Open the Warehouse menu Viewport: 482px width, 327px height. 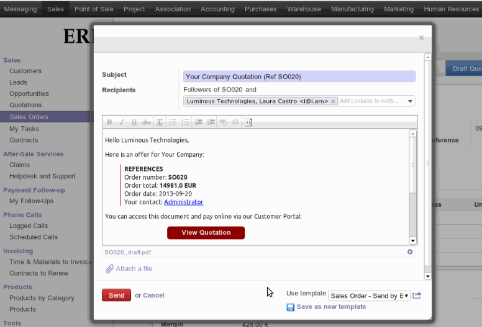304,9
